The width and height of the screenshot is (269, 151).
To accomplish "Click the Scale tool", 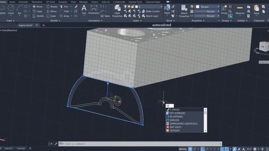I will click(51, 16).
